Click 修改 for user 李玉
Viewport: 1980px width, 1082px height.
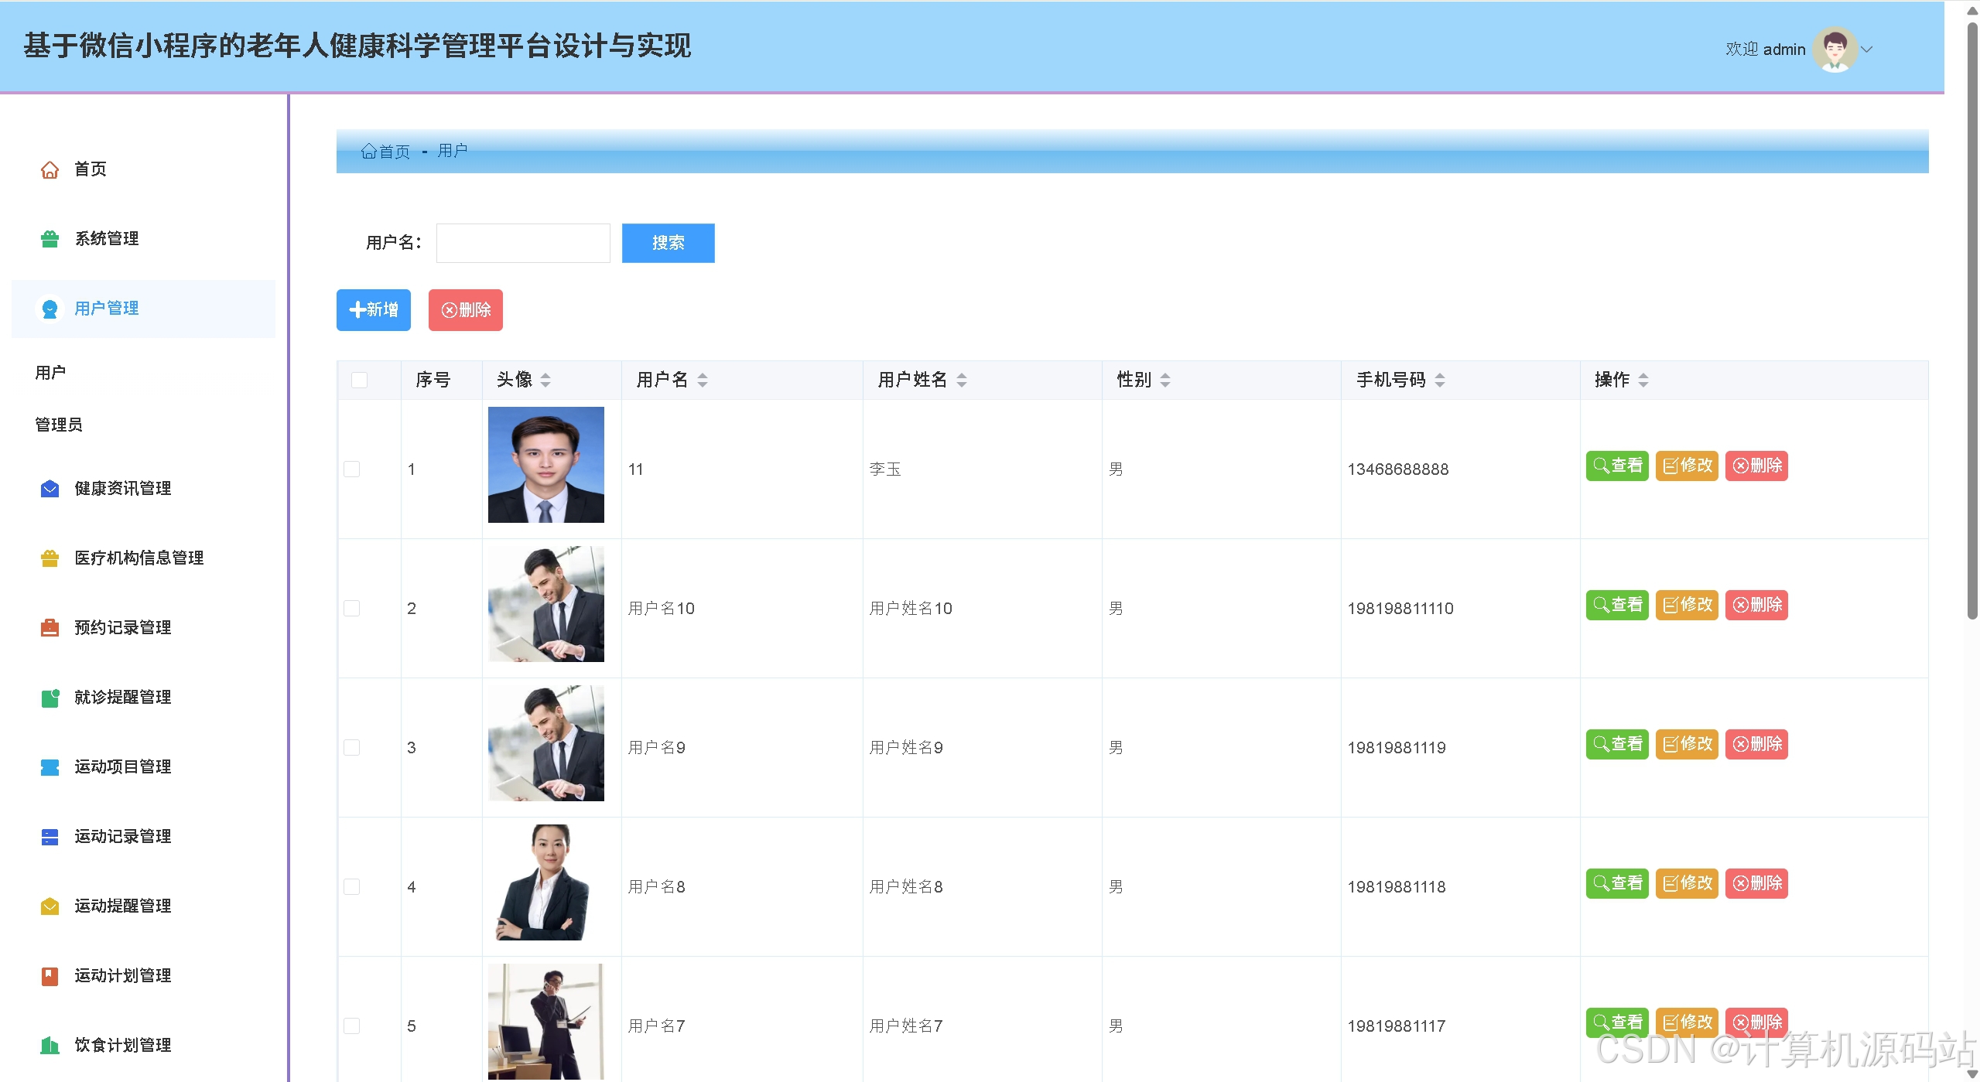point(1687,466)
